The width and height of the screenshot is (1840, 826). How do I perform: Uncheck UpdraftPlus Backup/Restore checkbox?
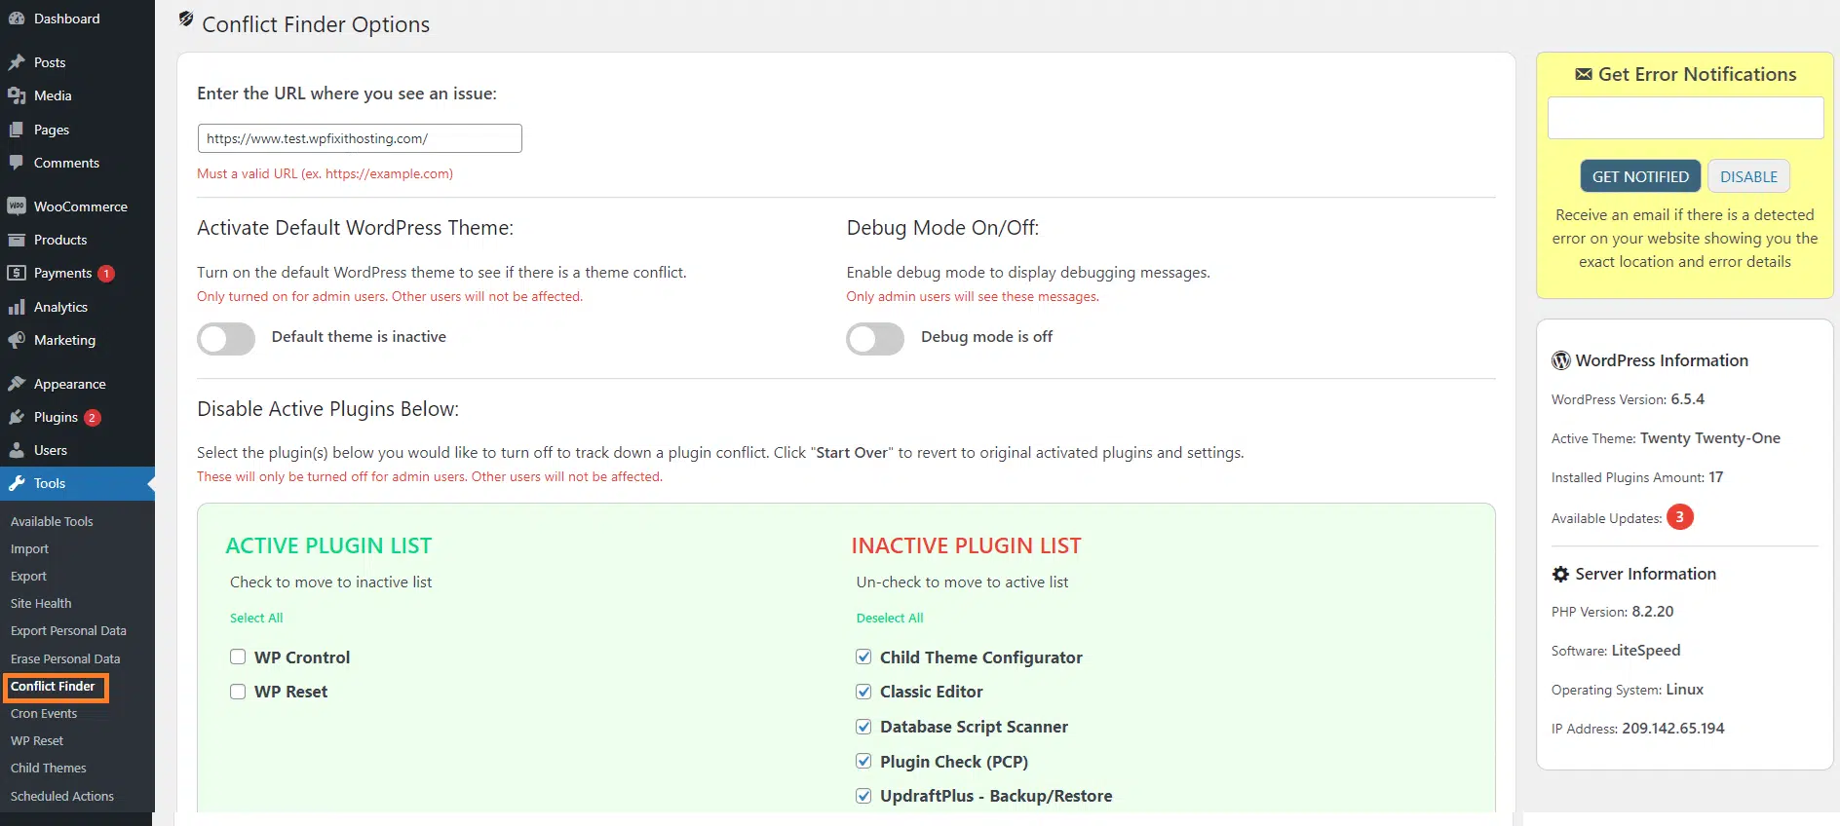click(863, 796)
